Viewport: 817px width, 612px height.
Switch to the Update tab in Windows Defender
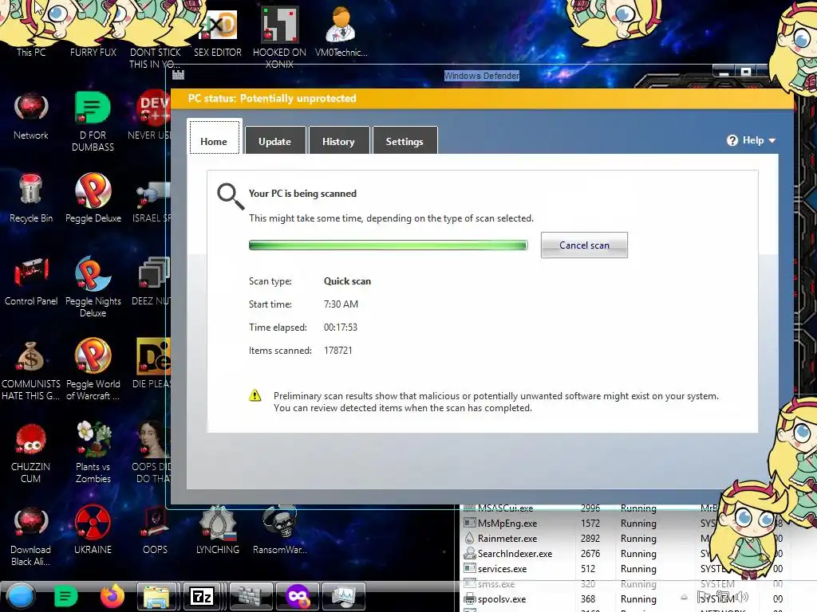click(274, 140)
